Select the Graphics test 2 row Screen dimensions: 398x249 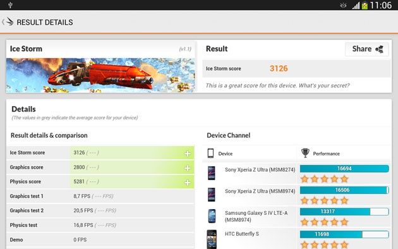tap(100, 210)
